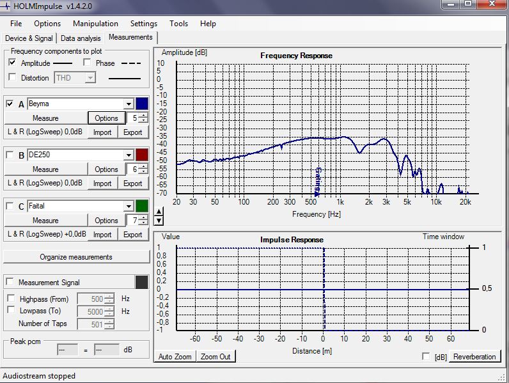
Task: Switch to the Device & Signal tab
Action: [29, 38]
